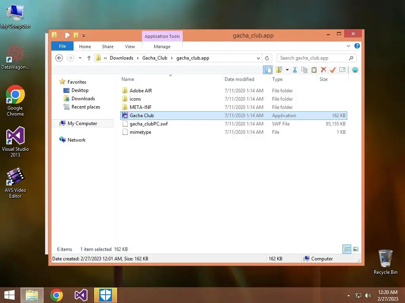Screen dimensions: 405x303
Task: Click the folder options toolbar icon
Action: [279, 70]
